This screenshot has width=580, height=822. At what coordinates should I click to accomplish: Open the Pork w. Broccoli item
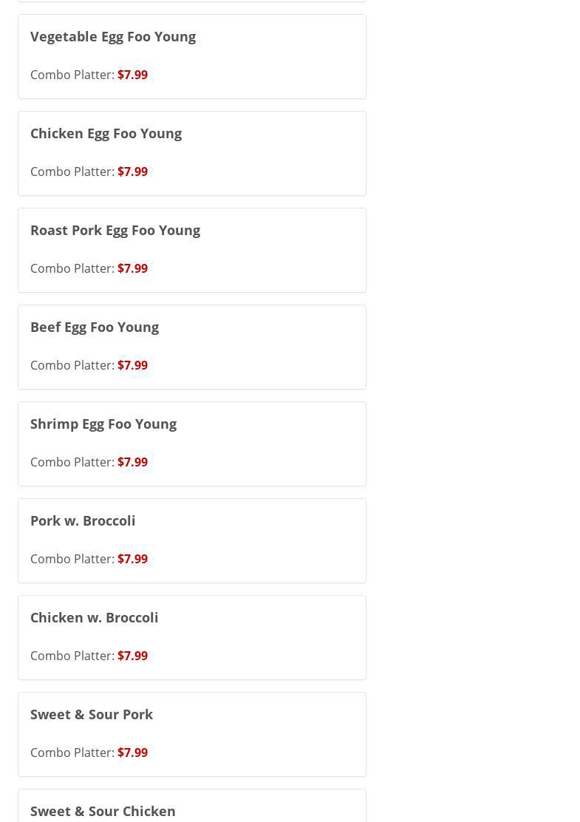point(83,520)
